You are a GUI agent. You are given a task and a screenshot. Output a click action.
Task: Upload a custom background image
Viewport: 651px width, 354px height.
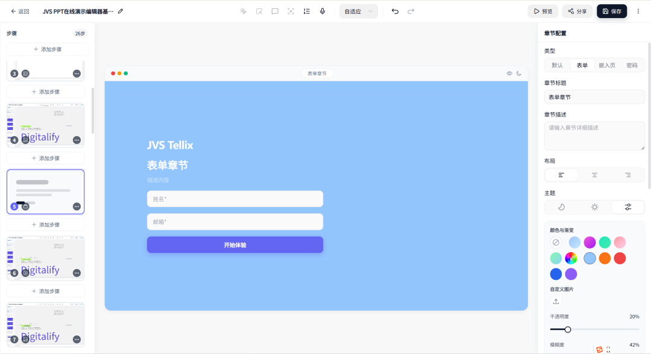pyautogui.click(x=556, y=302)
